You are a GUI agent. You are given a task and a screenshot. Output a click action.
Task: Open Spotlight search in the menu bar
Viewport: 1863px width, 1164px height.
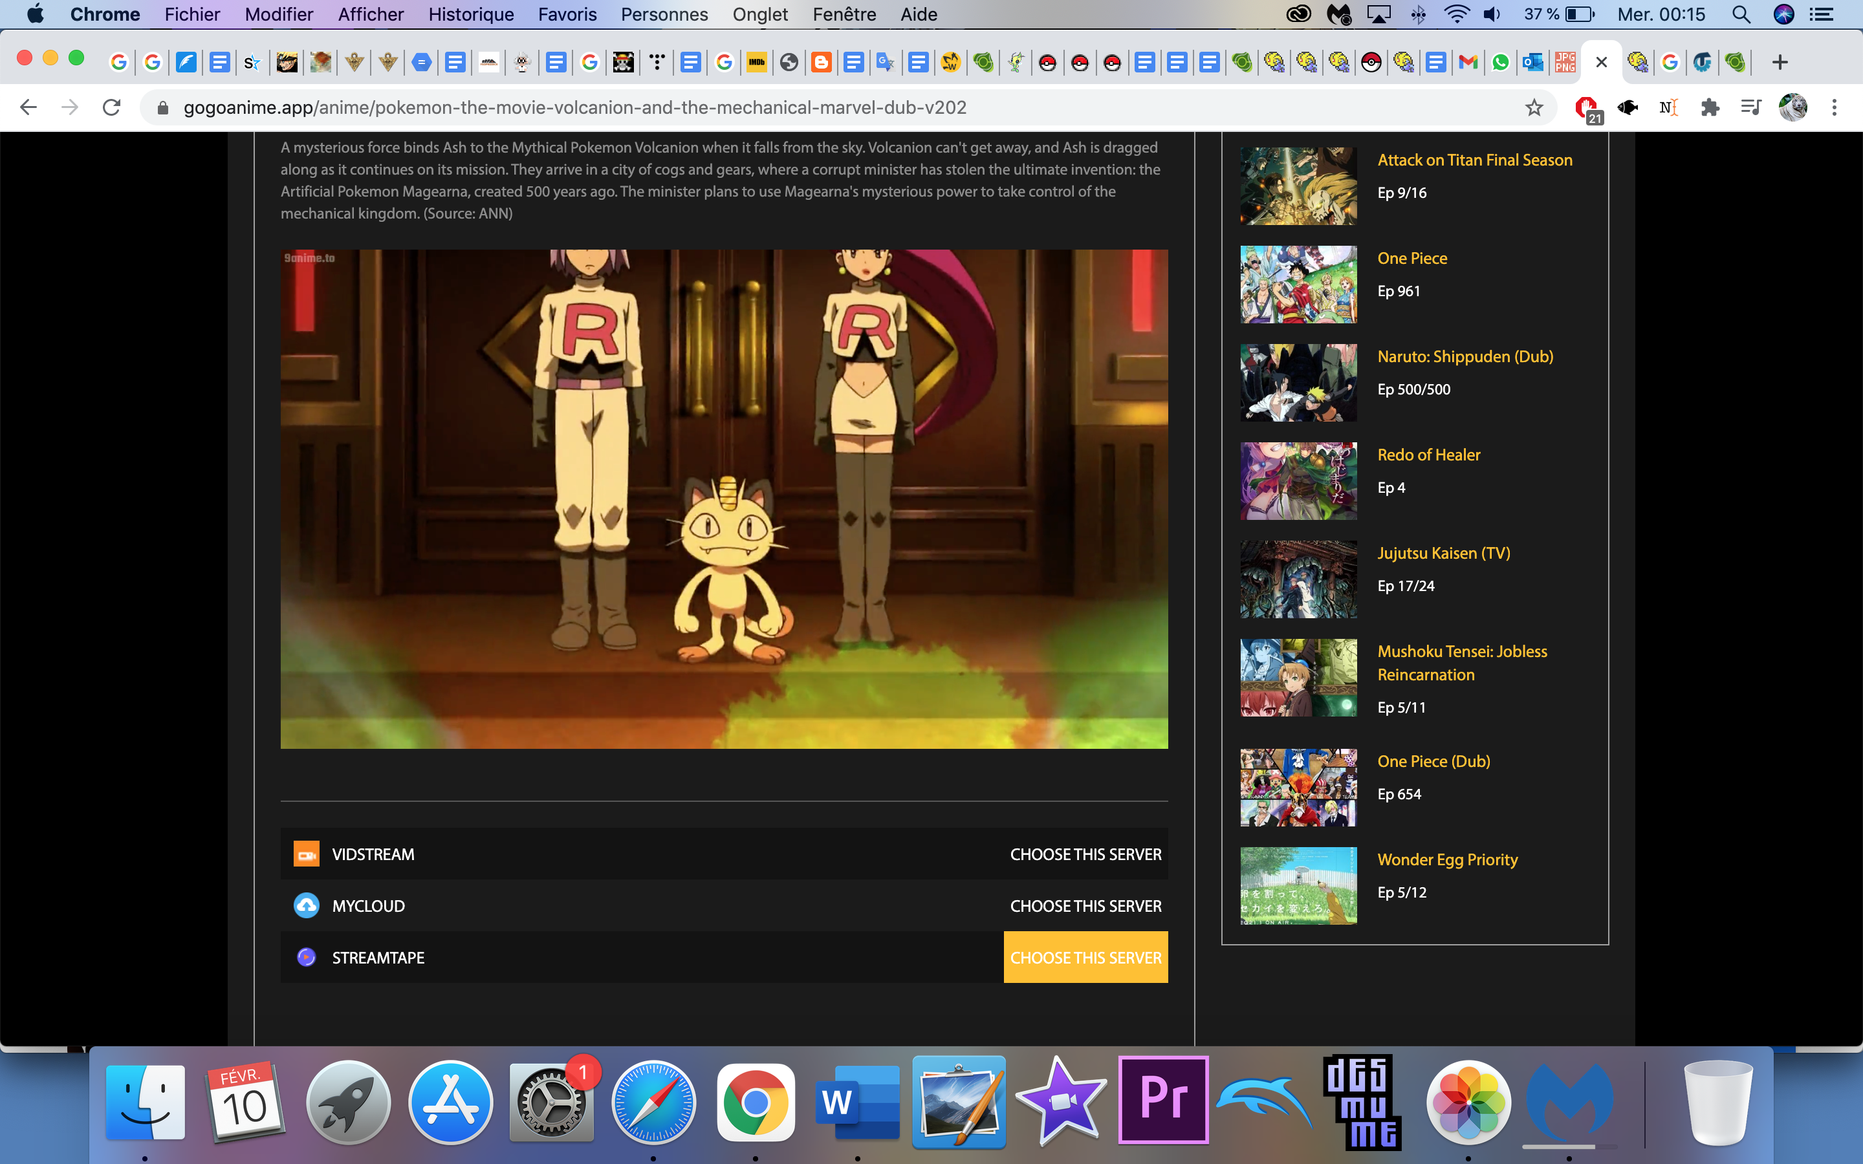pyautogui.click(x=1741, y=14)
